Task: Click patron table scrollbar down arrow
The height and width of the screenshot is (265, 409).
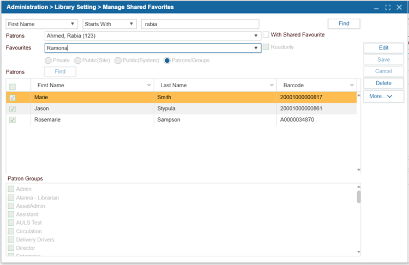Action: pyautogui.click(x=359, y=170)
